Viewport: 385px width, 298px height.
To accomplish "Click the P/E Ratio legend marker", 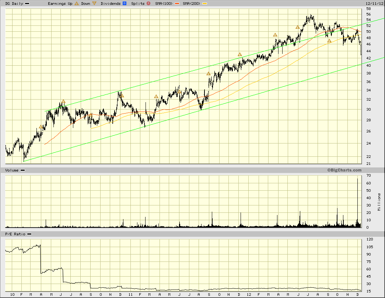I will coord(29,234).
